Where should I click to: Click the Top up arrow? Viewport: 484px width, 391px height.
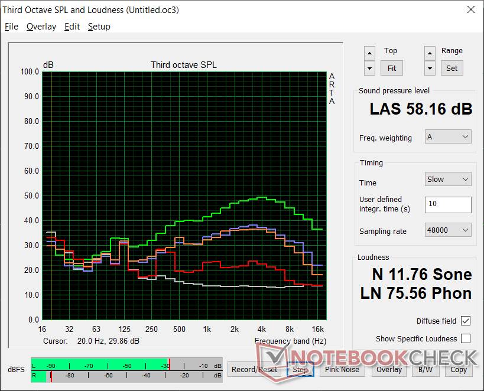369,54
